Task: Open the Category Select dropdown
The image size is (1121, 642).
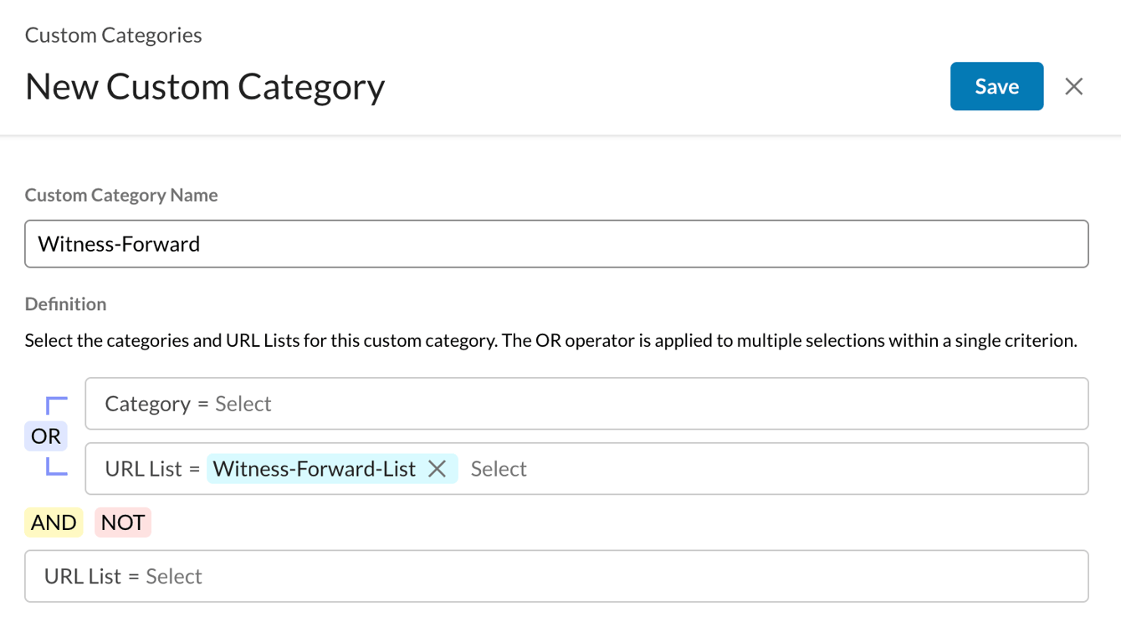Action: pos(243,404)
